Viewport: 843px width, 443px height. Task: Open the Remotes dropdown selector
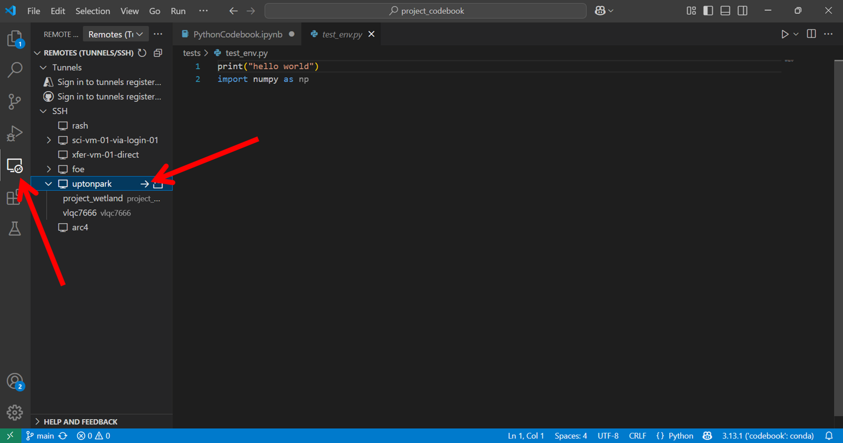point(115,34)
